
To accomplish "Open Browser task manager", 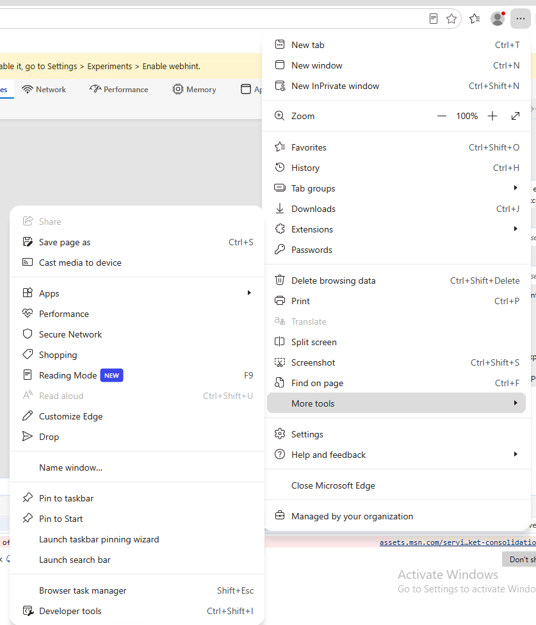I will tap(137, 590).
